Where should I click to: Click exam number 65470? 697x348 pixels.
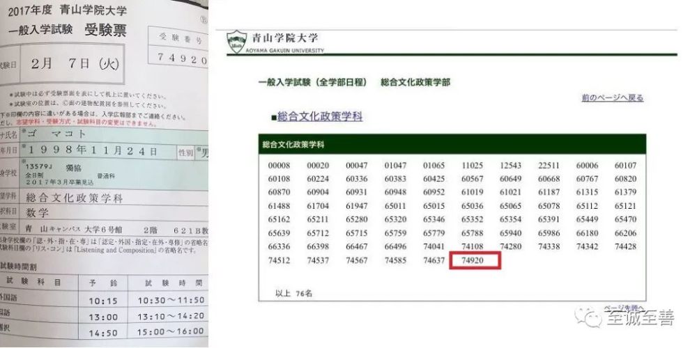pyautogui.click(x=625, y=219)
